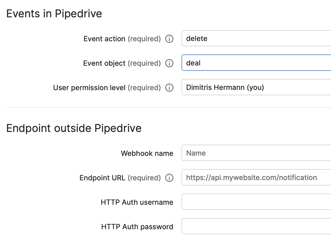Screen dimensions: 331x245
Task: Click the 'Endpoint outside Pipedrive' heading
Action: click(74, 128)
